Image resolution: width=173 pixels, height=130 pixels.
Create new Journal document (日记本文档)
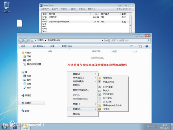[113, 94]
